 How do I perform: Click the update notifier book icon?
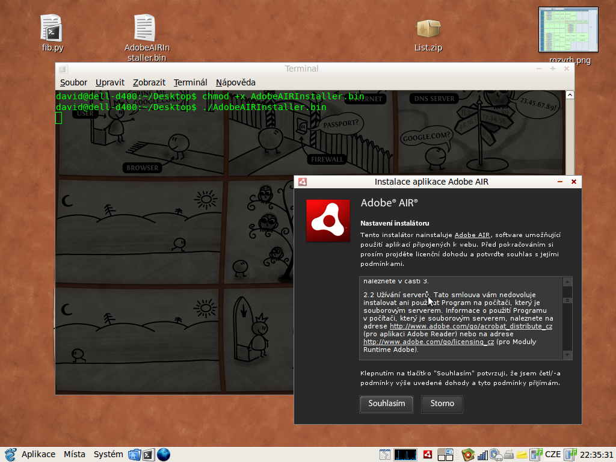(468, 455)
